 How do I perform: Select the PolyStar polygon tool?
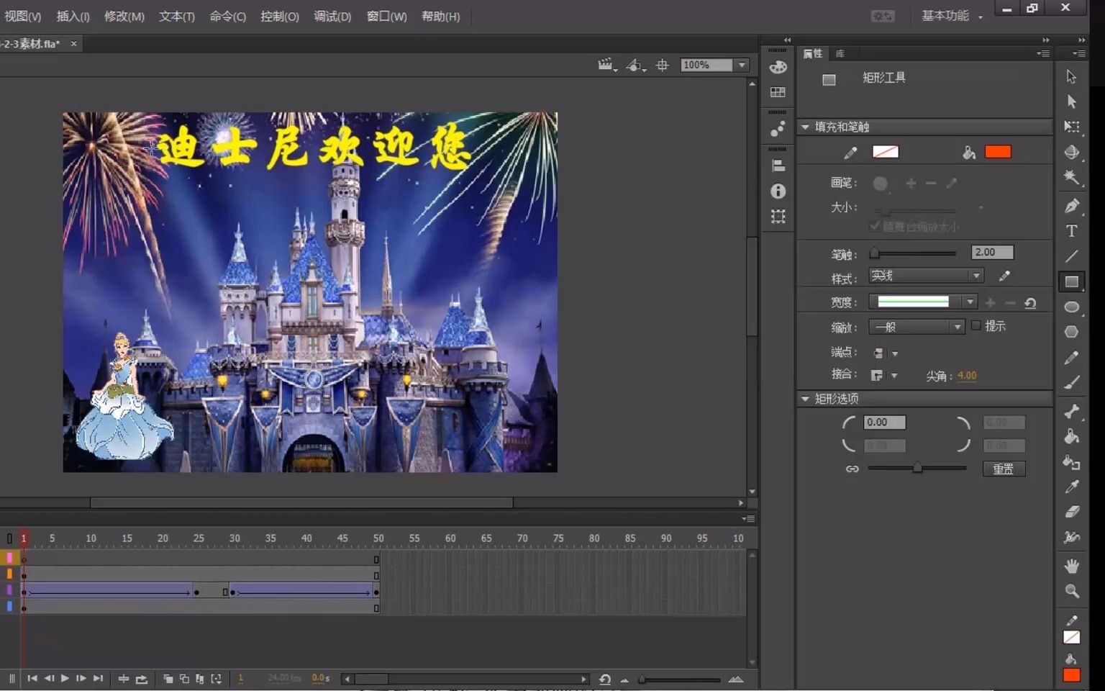1071,332
